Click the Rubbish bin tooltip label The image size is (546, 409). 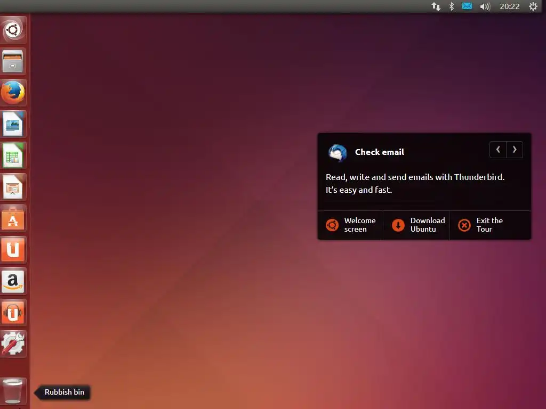pyautogui.click(x=65, y=392)
